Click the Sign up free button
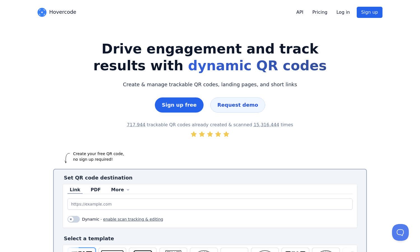420x252 pixels. pos(179,105)
